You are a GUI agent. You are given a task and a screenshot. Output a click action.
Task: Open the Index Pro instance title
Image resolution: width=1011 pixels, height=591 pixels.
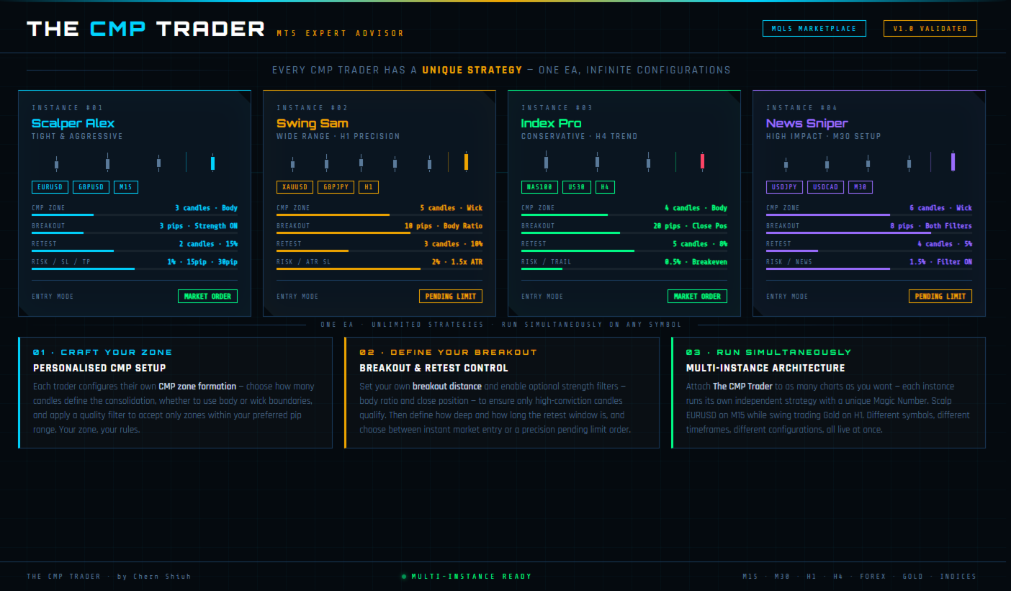pos(551,123)
